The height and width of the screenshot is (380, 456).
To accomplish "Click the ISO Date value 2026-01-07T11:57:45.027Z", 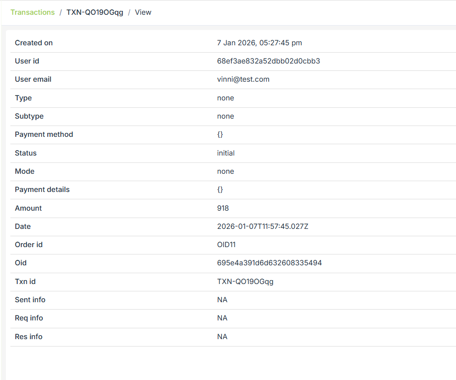I will click(262, 226).
